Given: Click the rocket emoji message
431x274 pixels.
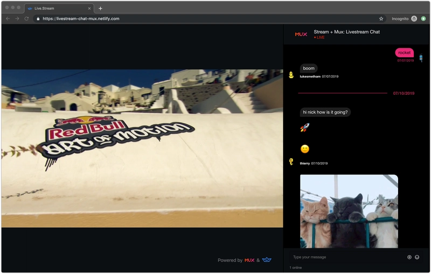Looking at the screenshot, I should pyautogui.click(x=305, y=128).
